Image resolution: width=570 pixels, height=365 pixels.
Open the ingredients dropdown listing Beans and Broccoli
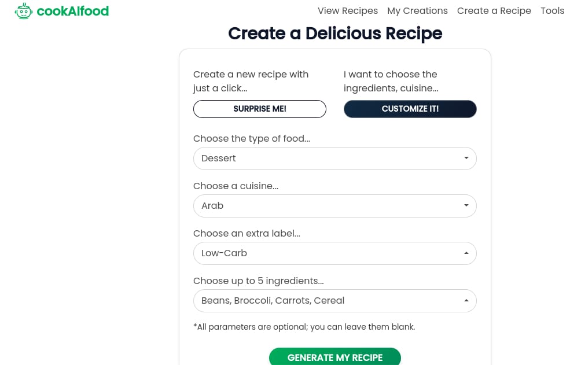334,300
